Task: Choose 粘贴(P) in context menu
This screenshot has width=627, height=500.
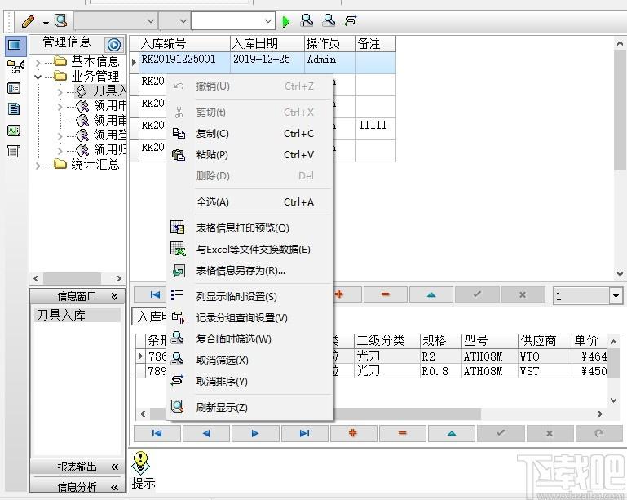Action: click(250, 155)
